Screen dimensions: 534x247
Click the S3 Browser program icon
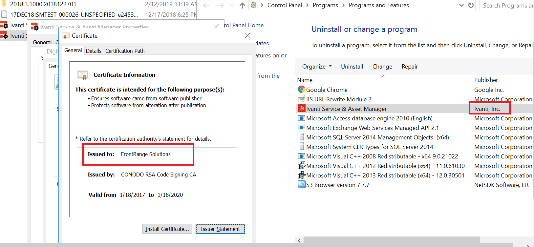pos(301,185)
